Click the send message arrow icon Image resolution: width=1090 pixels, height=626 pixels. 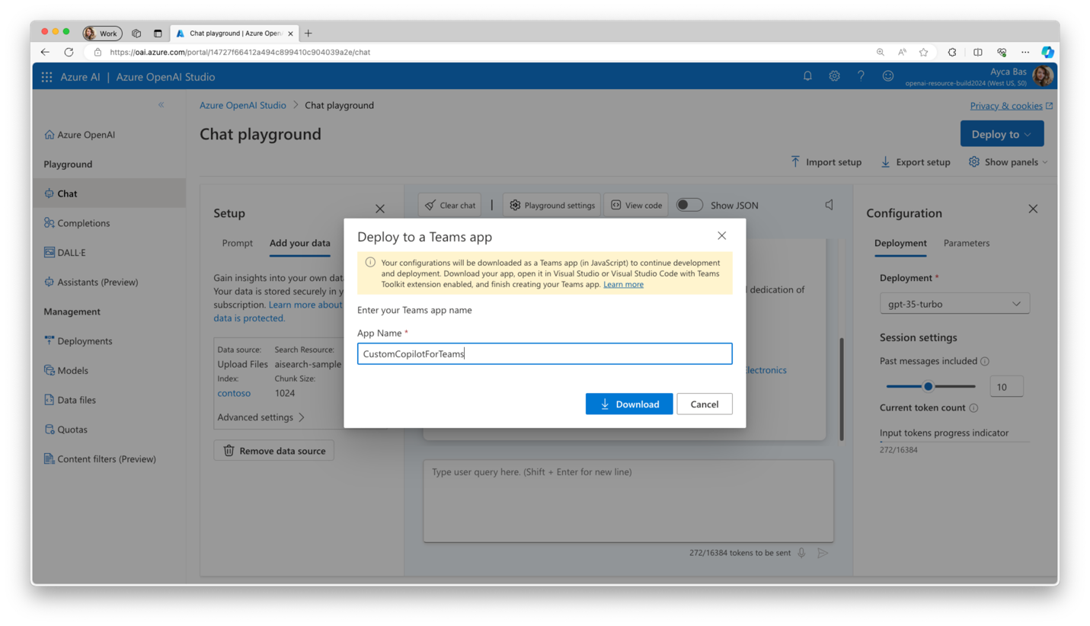click(823, 553)
